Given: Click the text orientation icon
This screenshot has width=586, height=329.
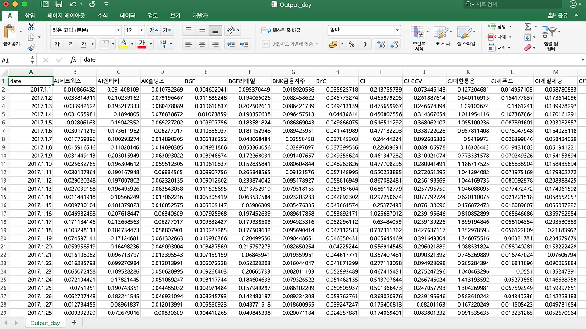Looking at the screenshot, I should click(231, 30).
